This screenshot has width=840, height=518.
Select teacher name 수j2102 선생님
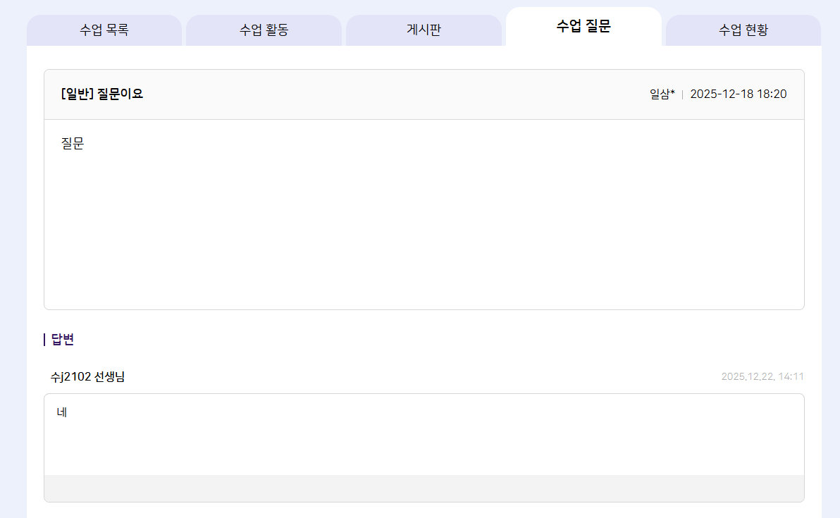(87, 377)
